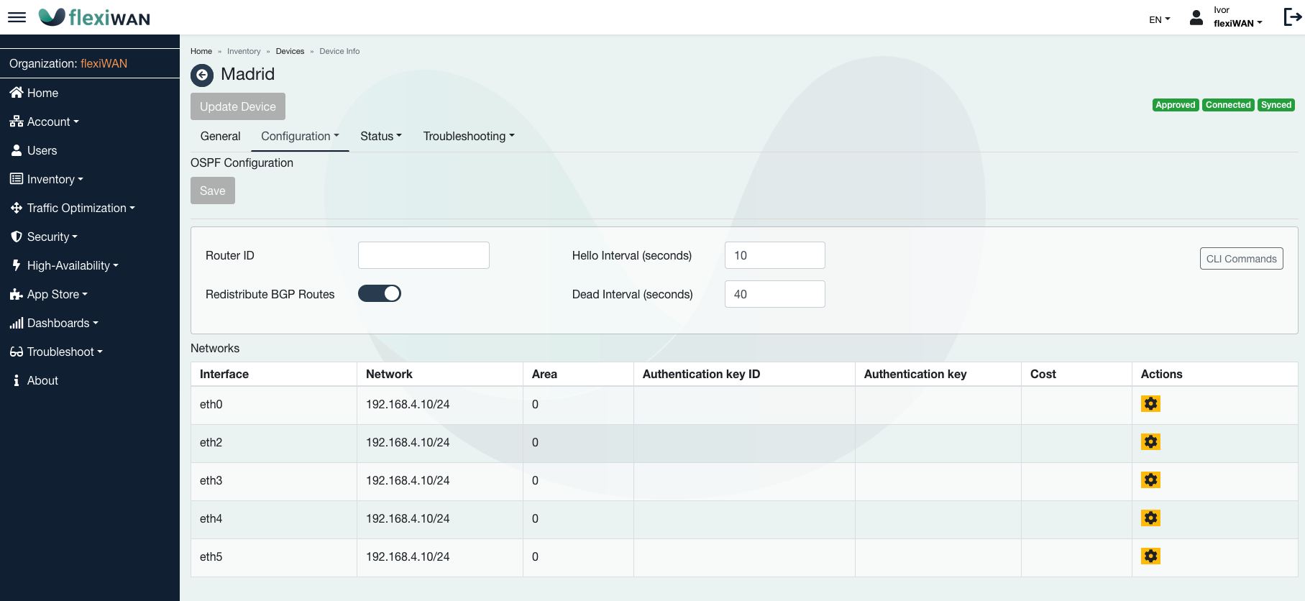Screen dimensions: 1305x601
Task: Open settings gear for eth4 row
Action: click(x=1150, y=518)
